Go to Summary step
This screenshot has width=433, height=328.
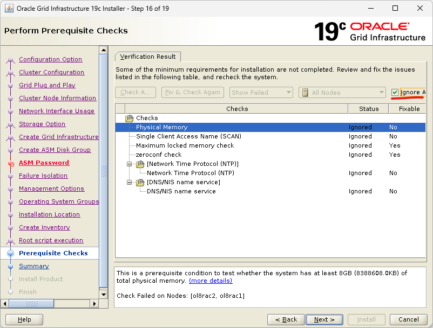pyautogui.click(x=34, y=266)
